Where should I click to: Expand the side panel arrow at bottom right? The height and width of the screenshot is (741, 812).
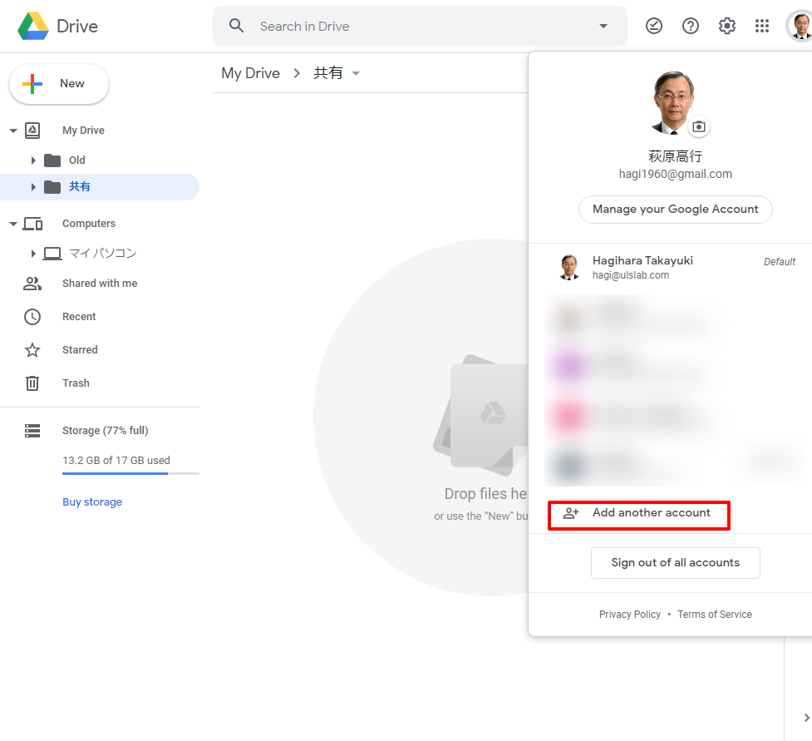(806, 718)
